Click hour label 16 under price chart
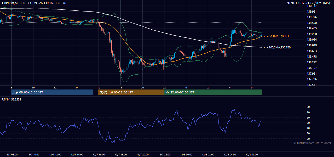334x157 pixels. click(99, 87)
